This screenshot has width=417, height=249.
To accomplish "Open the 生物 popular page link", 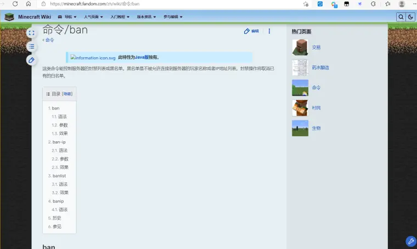I will tap(316, 128).
